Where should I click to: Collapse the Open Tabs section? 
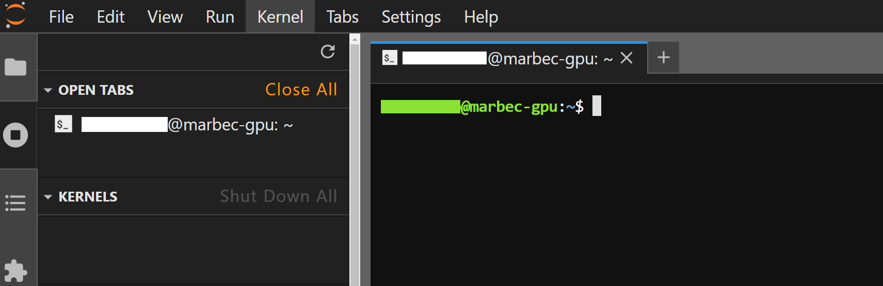click(x=48, y=90)
